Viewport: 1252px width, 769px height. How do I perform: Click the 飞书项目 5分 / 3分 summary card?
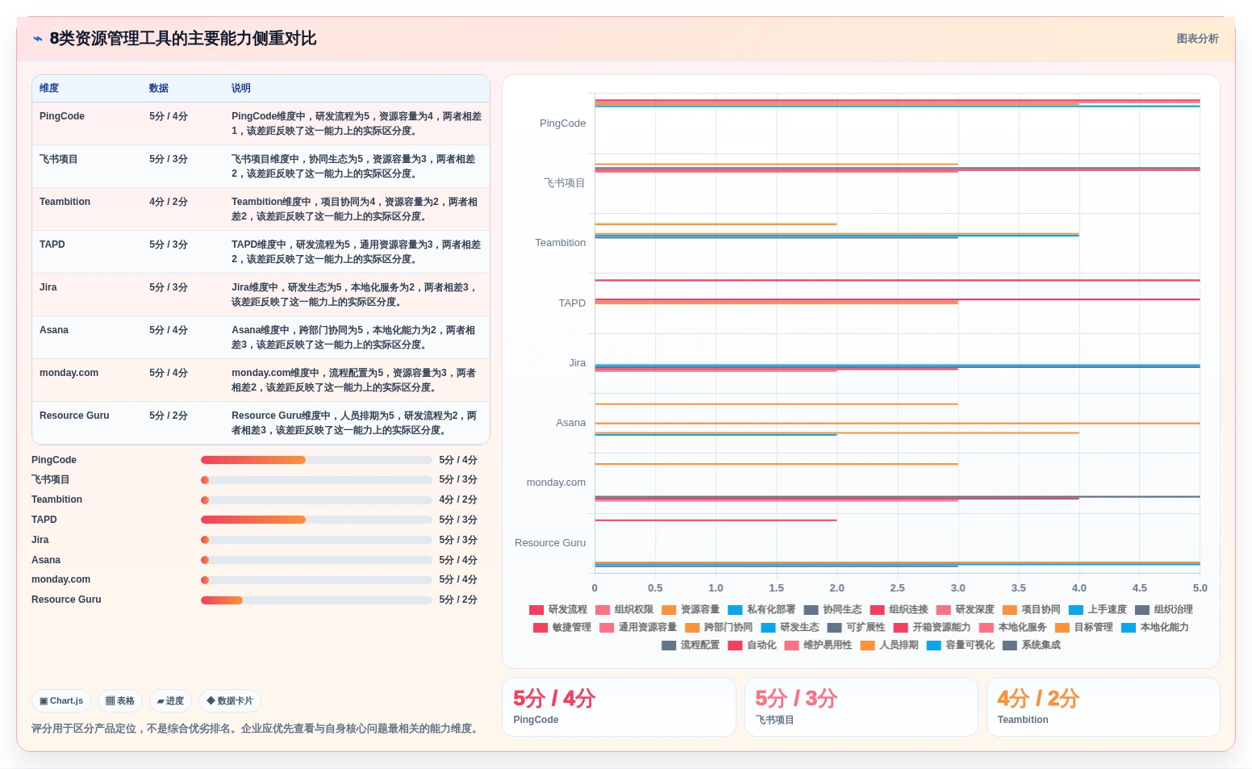tap(861, 707)
